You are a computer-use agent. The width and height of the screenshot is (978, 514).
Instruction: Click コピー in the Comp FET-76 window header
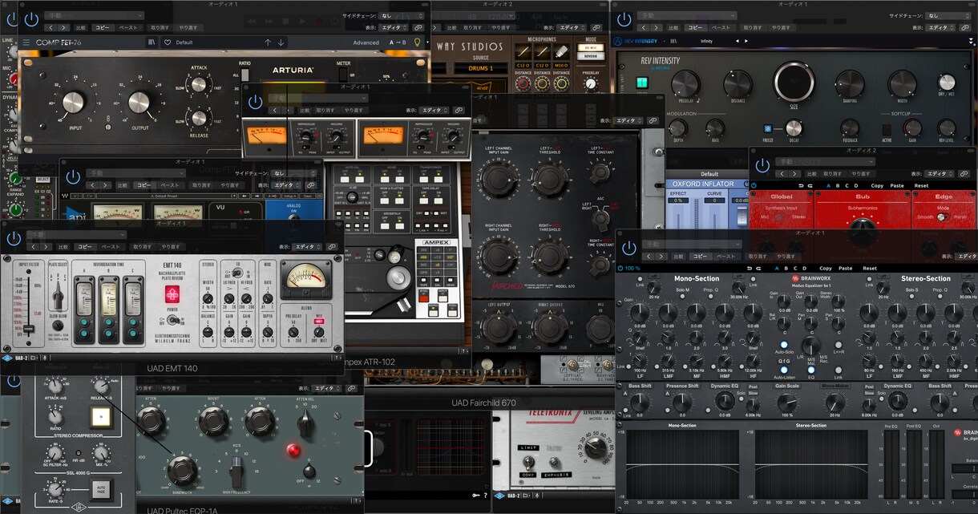coord(103,27)
